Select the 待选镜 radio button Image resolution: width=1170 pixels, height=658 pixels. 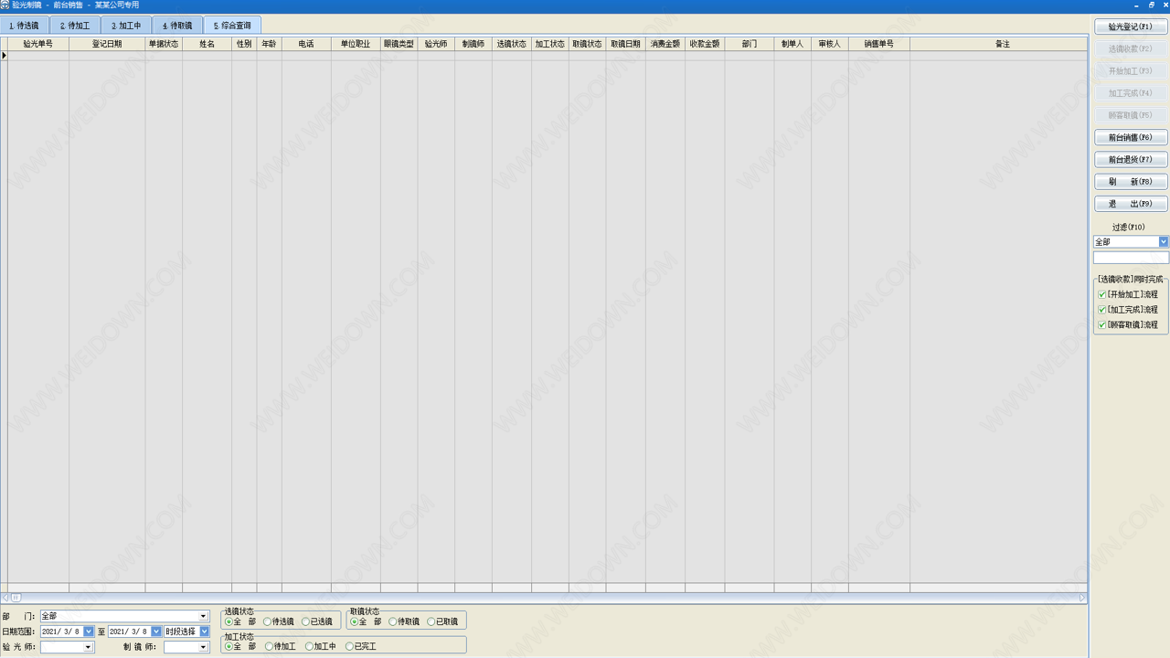coord(268,622)
